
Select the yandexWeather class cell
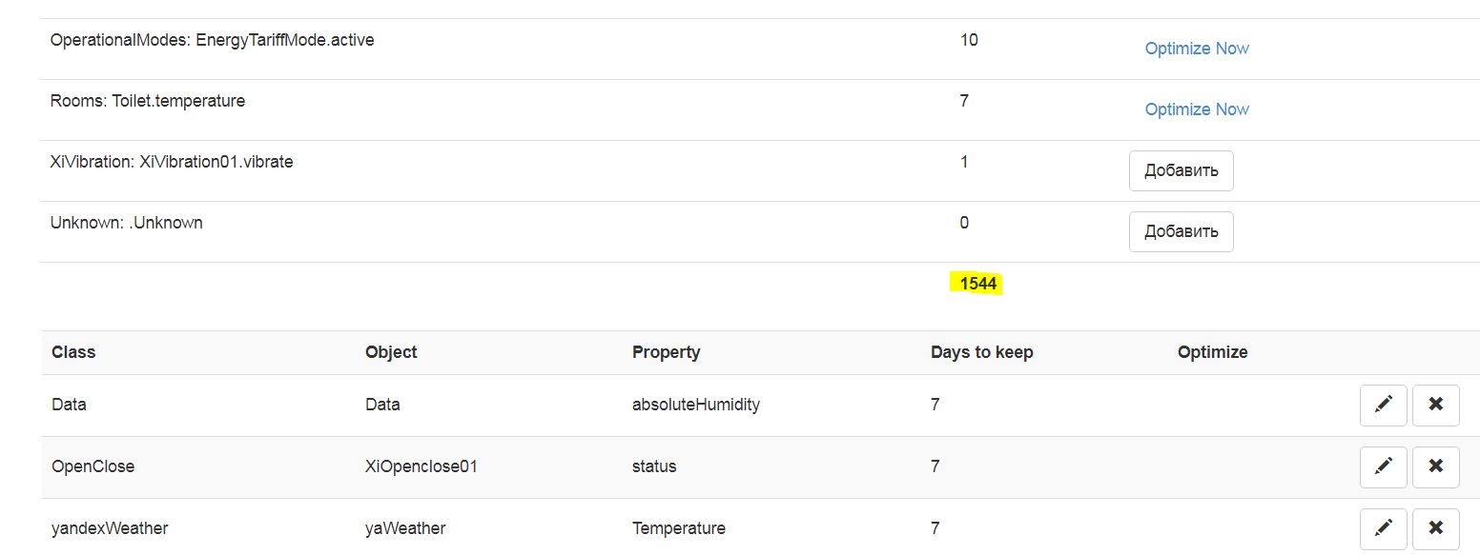click(x=110, y=528)
